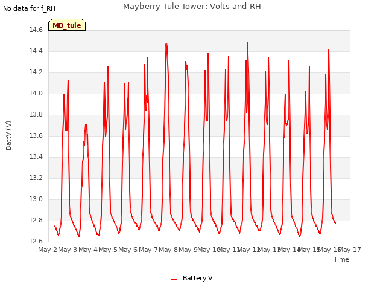This screenshot has width=386, height=290.
Task: Click the May 4 x-axis tick label
Action: 88,250
